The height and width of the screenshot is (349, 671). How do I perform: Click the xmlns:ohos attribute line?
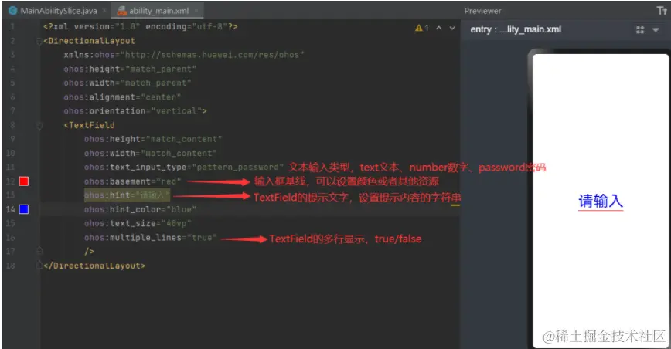point(183,55)
